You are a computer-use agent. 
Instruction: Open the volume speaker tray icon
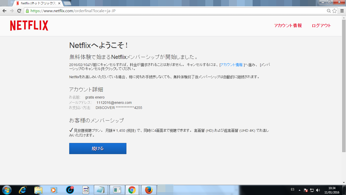coord(318,190)
